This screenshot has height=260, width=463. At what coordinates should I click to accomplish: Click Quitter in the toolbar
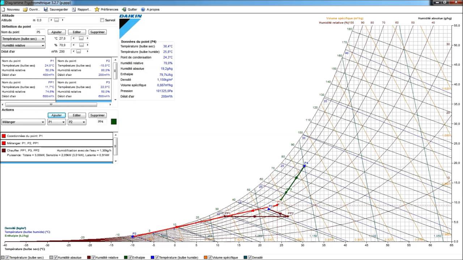coord(130,9)
